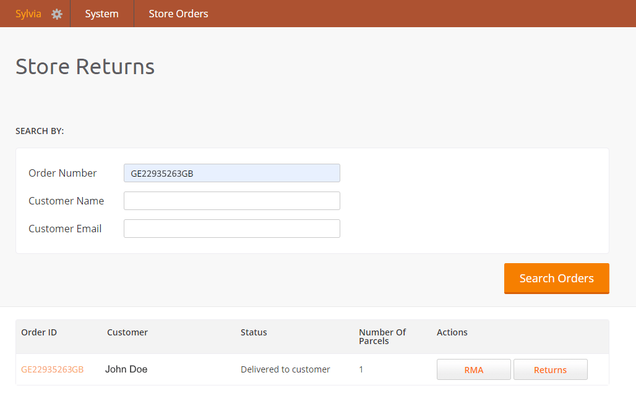
Task: Click the Store Returns page heading
Action: [85, 67]
